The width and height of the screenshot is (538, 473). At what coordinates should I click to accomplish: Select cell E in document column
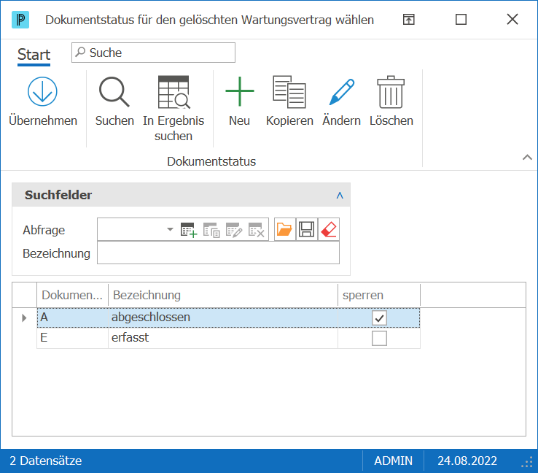point(72,338)
